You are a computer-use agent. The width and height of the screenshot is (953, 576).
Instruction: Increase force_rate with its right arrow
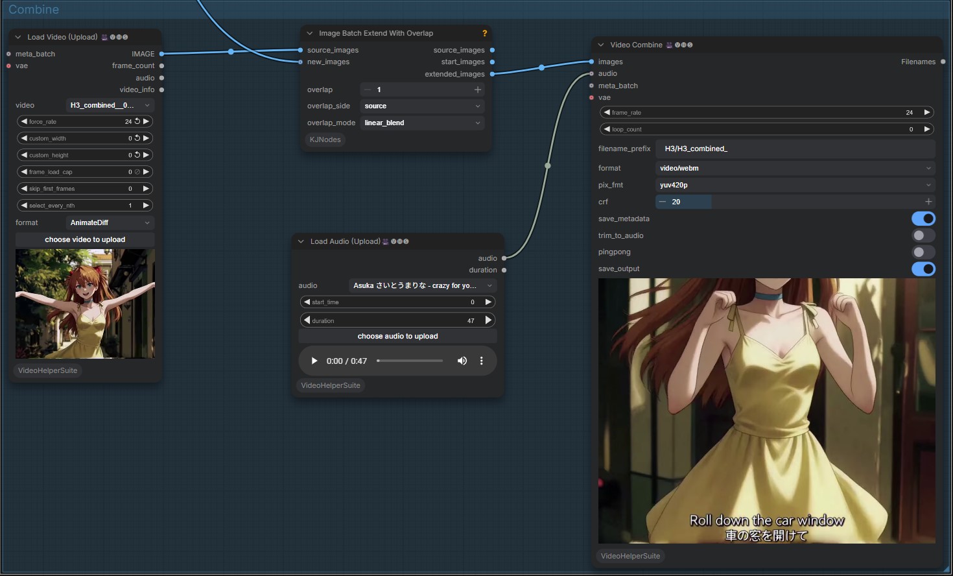pyautogui.click(x=147, y=121)
